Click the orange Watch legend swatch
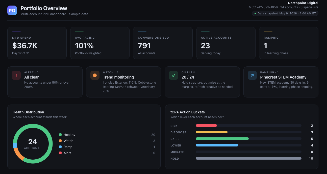Image resolution: width=327 pixels, height=174 pixels. [x=60, y=141]
